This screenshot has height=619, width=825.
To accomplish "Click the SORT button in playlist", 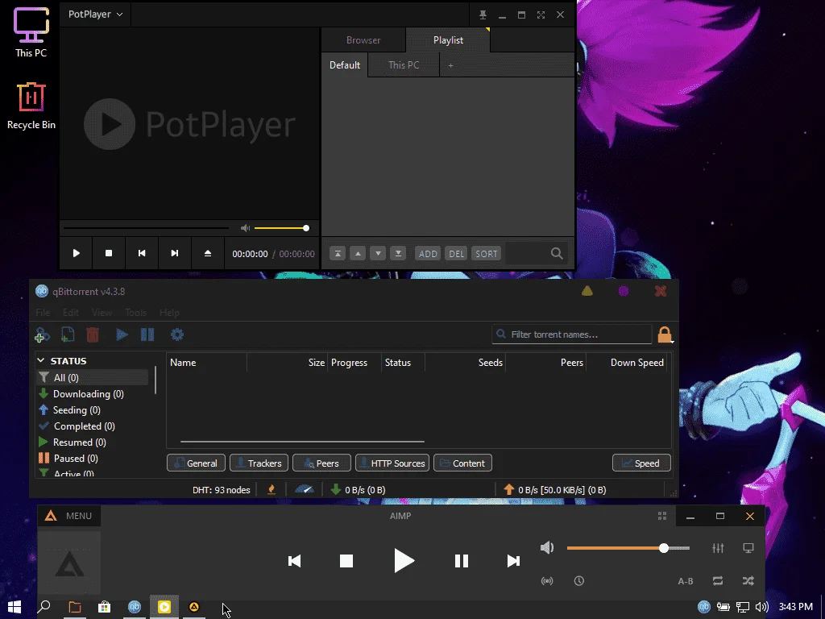I will click(x=486, y=254).
